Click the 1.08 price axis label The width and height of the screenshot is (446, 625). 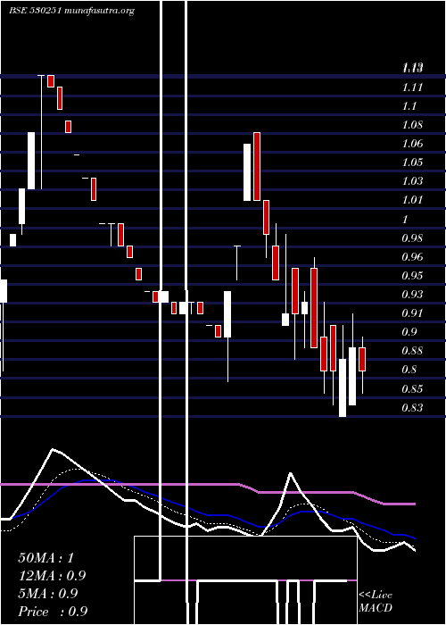(x=412, y=125)
